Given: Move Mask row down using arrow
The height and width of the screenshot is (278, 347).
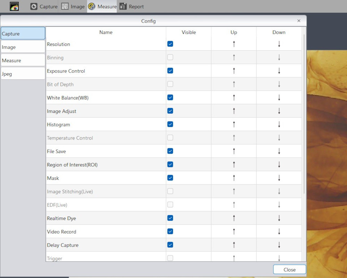Looking at the screenshot, I should (279, 178).
